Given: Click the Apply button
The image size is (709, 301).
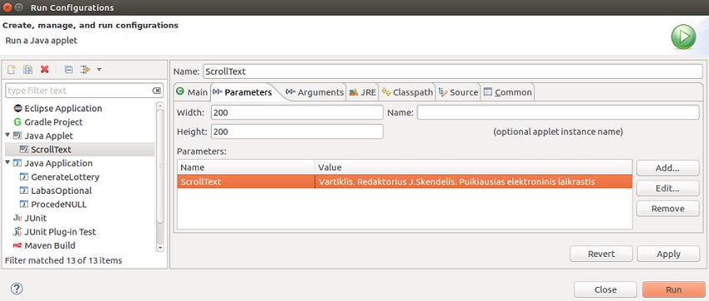Looking at the screenshot, I should [668, 254].
